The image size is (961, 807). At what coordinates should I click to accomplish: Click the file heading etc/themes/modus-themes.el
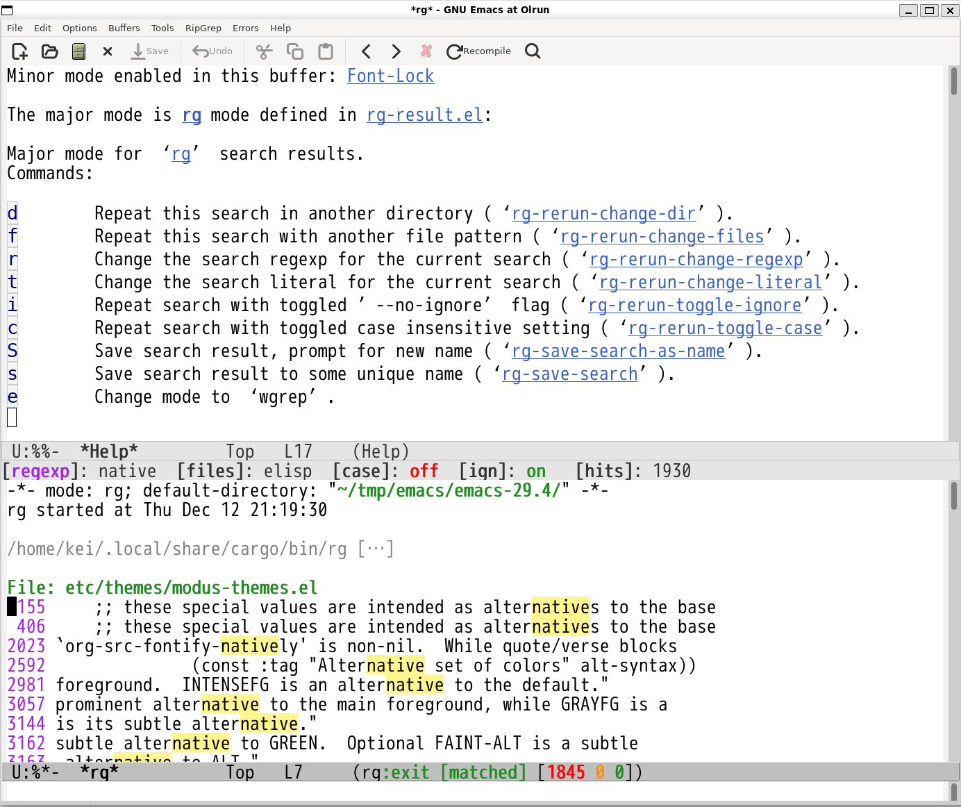(x=191, y=588)
